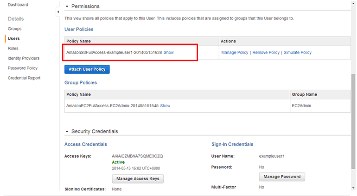This screenshot has height=196, width=357.
Task: Show the AmazonEC2FullAccess group policy
Action: 165,106
